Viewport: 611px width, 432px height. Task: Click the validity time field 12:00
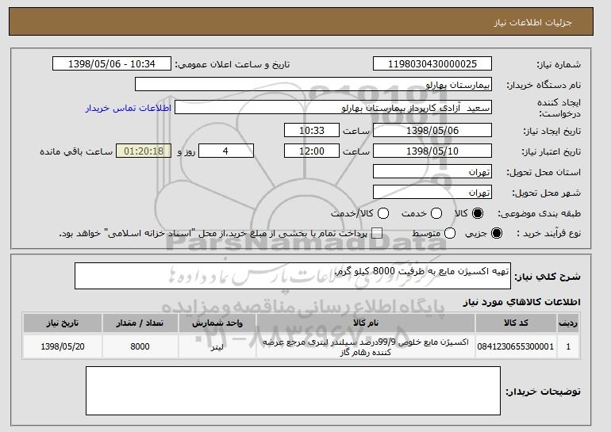tap(312, 151)
